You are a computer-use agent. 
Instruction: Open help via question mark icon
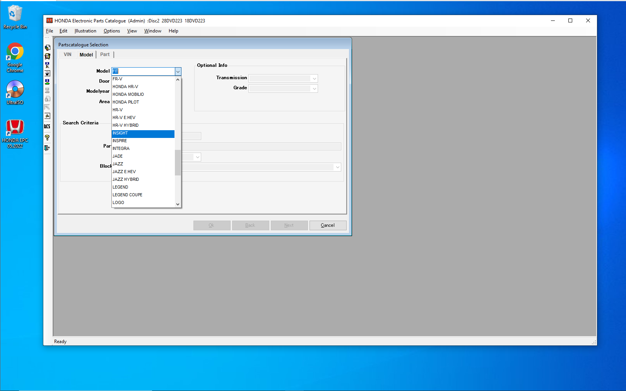[47, 138]
